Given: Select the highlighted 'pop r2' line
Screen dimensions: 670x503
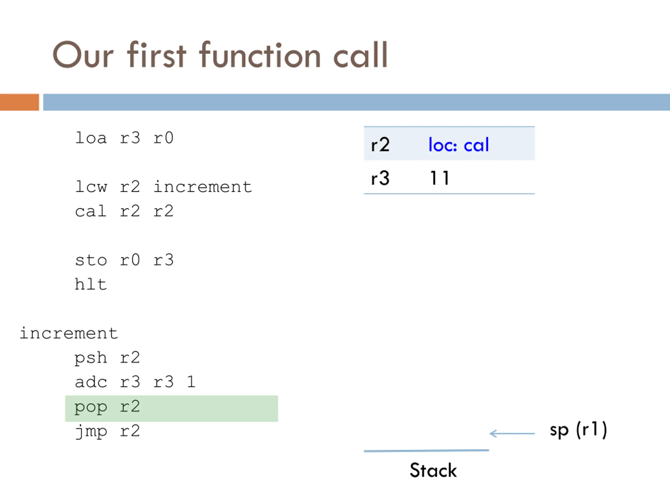Looking at the screenshot, I should point(171,408).
